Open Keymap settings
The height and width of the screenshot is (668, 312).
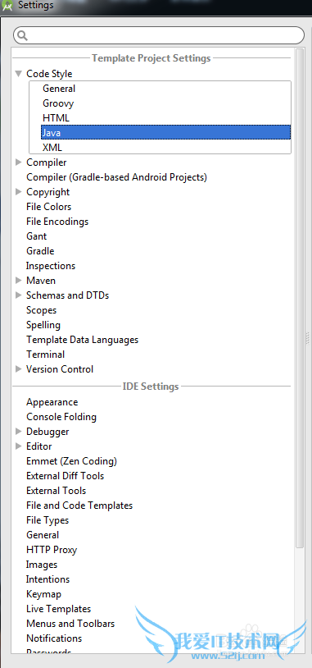click(43, 594)
